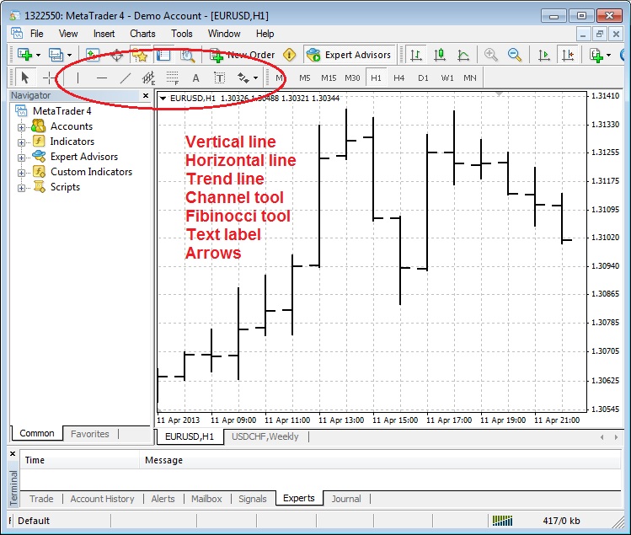The width and height of the screenshot is (631, 535).
Task: Switch to line chart display
Action: 463,55
